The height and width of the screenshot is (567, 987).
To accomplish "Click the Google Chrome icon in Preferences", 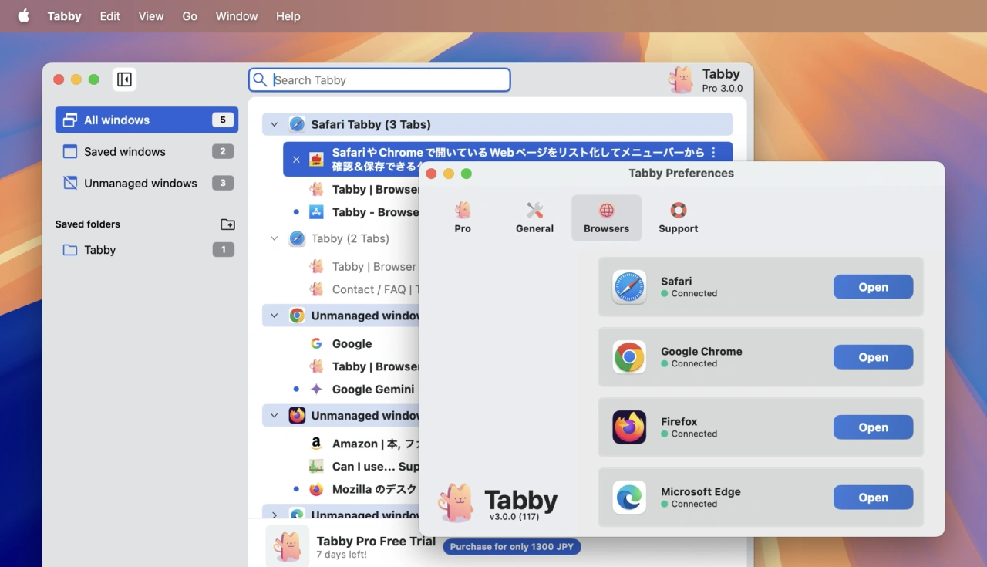I will point(629,357).
